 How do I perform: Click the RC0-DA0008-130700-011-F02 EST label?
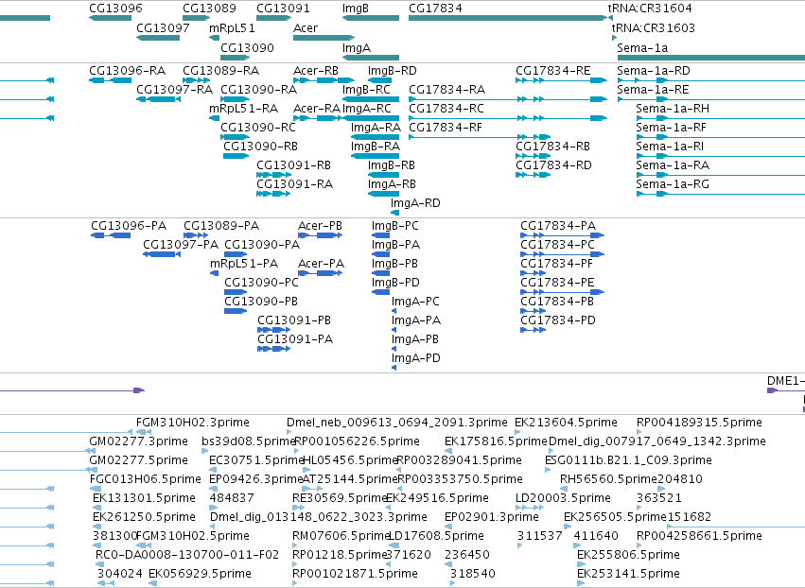[187, 555]
